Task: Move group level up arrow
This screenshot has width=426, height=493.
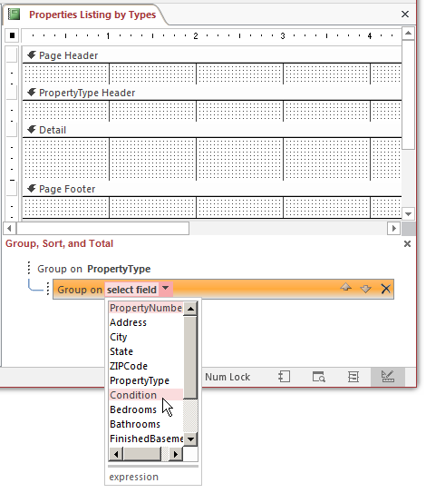Action: (x=345, y=288)
